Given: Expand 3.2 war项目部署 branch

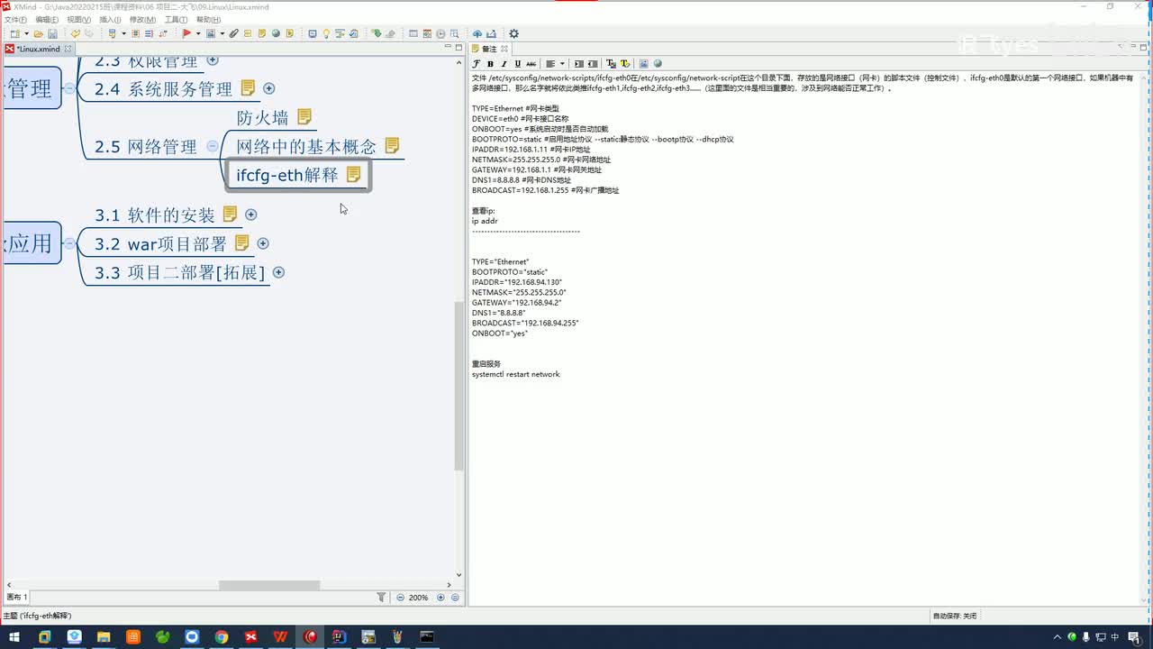Looking at the screenshot, I should (x=263, y=243).
